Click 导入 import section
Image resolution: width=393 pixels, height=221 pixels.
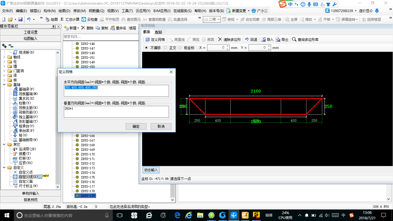coord(267,39)
